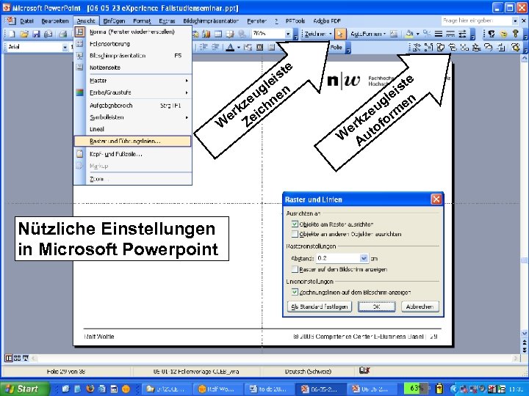This screenshot has height=396, width=529.
Task: Toggle Objekte am Raster ausrichten checkbox
Action: pos(295,224)
